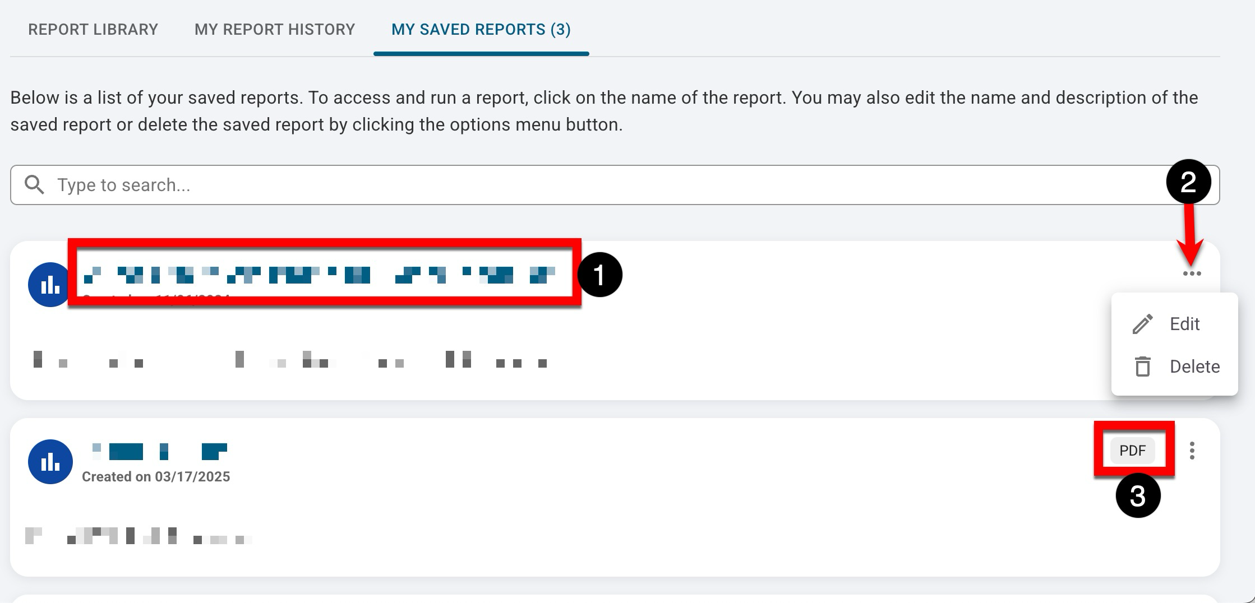Screen dimensions: 1255x603
Task: Open the first report's horizontal dots options menu
Action: click(x=1192, y=273)
